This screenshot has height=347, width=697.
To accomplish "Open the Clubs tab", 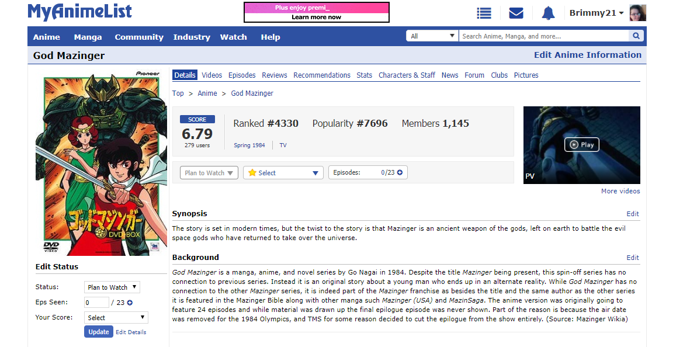I will click(x=499, y=75).
